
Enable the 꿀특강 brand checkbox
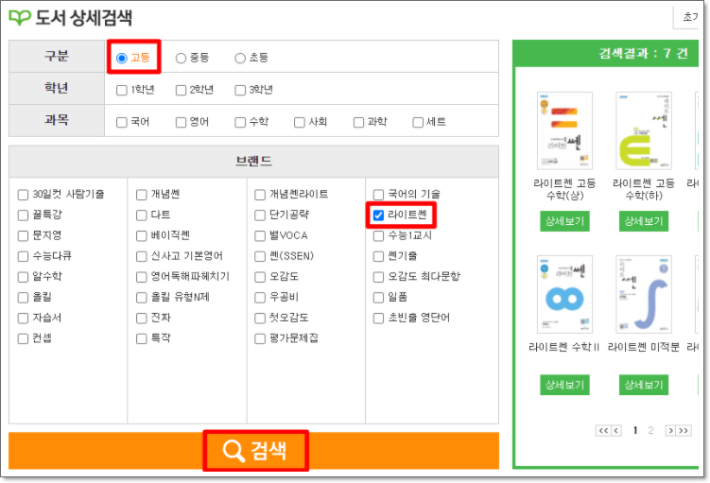tap(23, 215)
